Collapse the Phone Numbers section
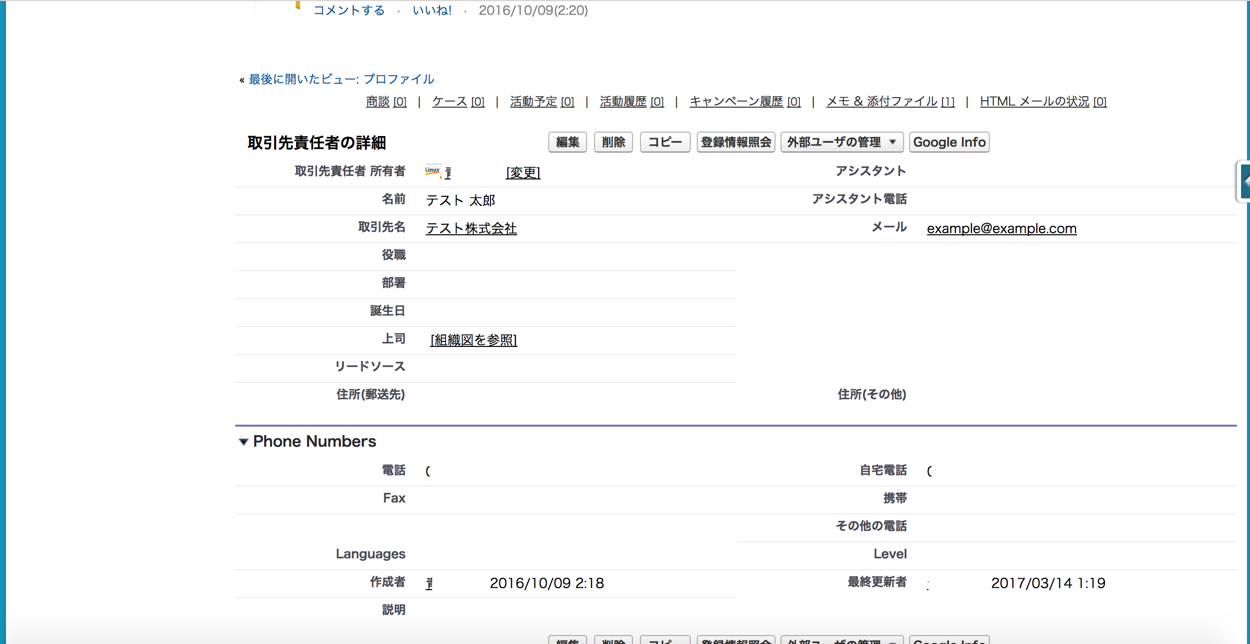1250x644 pixels. [244, 441]
